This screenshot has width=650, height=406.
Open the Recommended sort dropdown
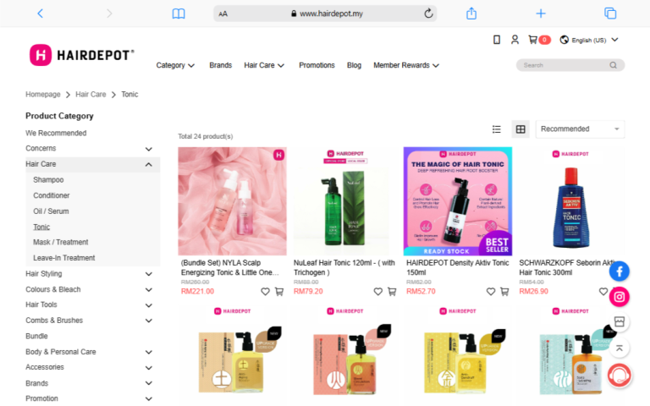click(580, 129)
